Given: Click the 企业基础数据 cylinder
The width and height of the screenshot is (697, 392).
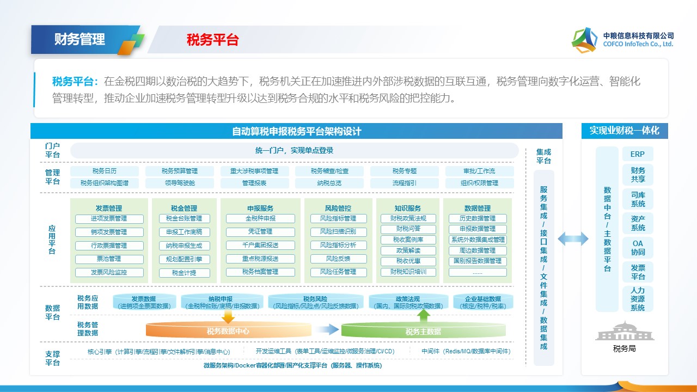Looking at the screenshot, I should tap(483, 302).
